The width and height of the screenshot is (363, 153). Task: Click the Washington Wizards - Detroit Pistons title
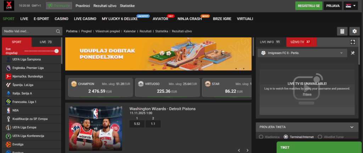[162, 109]
